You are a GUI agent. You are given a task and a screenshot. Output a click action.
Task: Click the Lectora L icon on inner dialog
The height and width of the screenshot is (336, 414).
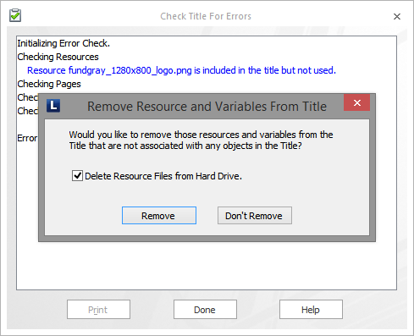[53, 106]
